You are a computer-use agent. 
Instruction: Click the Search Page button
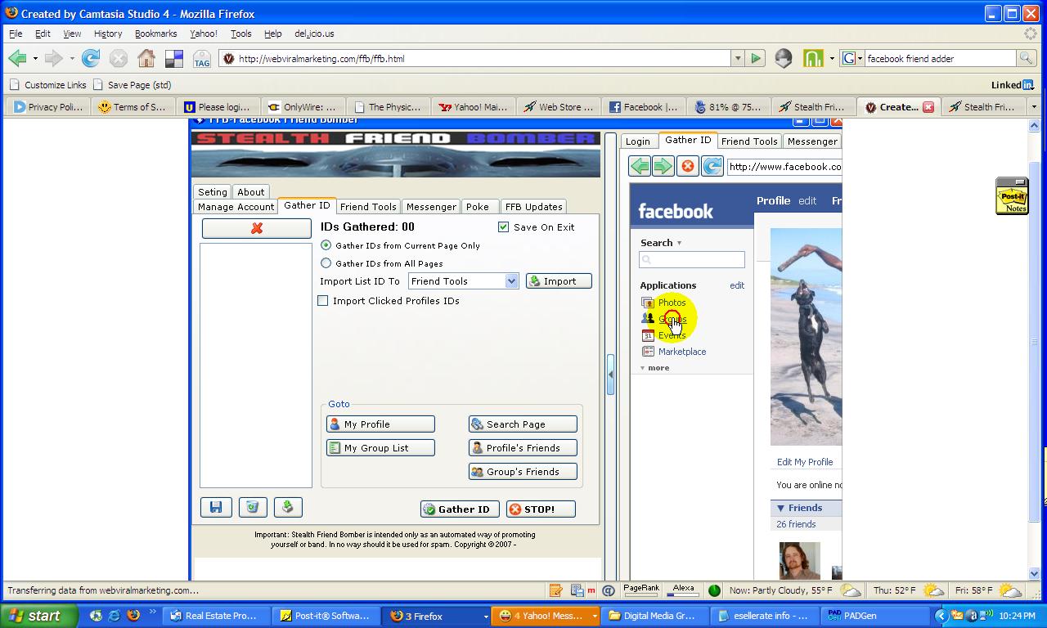(x=523, y=424)
